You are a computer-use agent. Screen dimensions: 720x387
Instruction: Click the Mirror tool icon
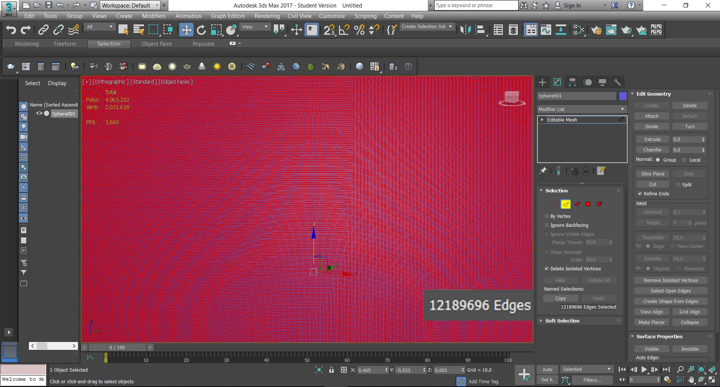(465, 30)
